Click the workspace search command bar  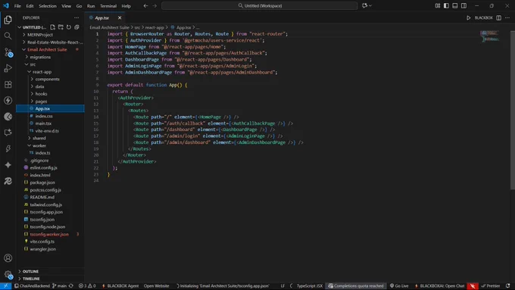(260, 5)
